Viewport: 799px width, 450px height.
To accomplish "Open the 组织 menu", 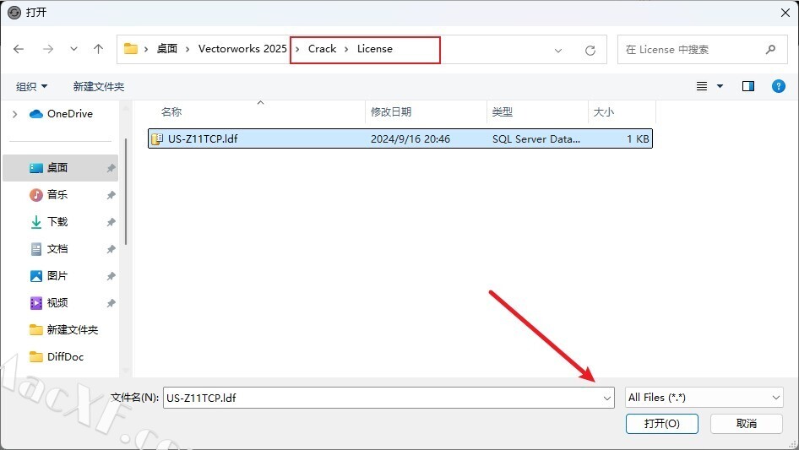I will (x=31, y=87).
